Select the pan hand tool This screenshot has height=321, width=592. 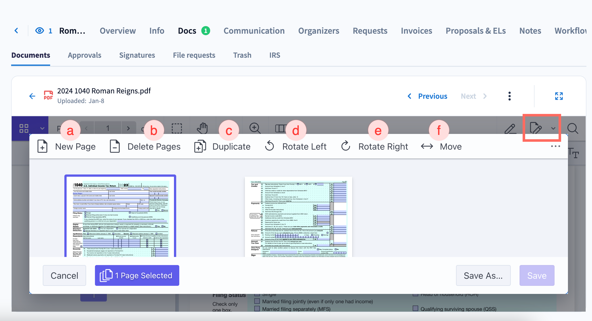[x=202, y=128]
